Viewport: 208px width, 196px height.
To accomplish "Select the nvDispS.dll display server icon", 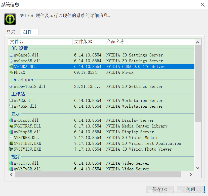I will coord(11,120).
